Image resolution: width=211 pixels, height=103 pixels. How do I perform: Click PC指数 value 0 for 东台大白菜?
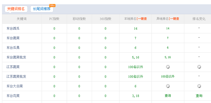tap(54, 86)
